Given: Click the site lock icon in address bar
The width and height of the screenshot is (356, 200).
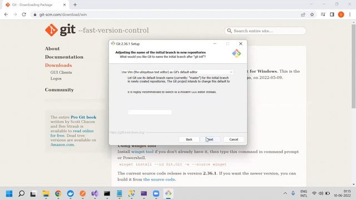Looking at the screenshot, I should point(34,14).
